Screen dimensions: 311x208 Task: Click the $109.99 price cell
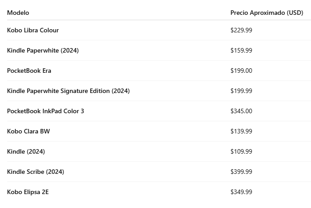241,151
